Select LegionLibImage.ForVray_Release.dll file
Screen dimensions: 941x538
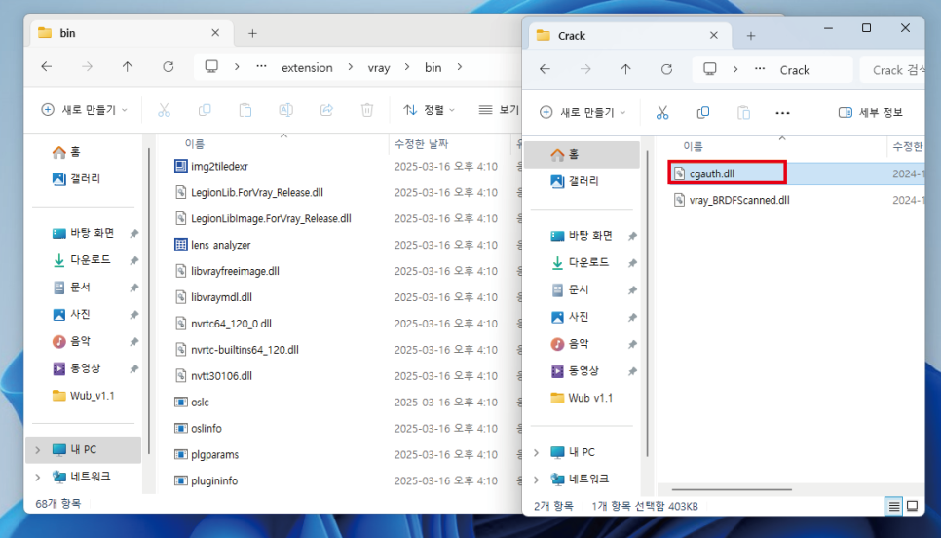point(271,218)
